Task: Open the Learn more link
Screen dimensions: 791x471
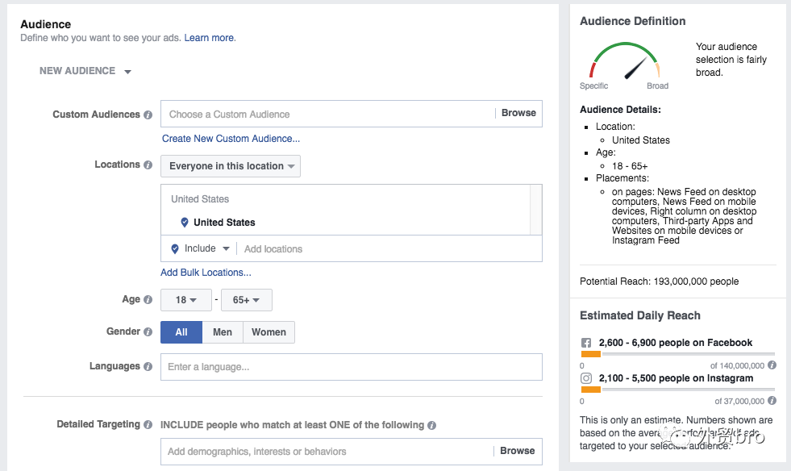Action: tap(209, 38)
